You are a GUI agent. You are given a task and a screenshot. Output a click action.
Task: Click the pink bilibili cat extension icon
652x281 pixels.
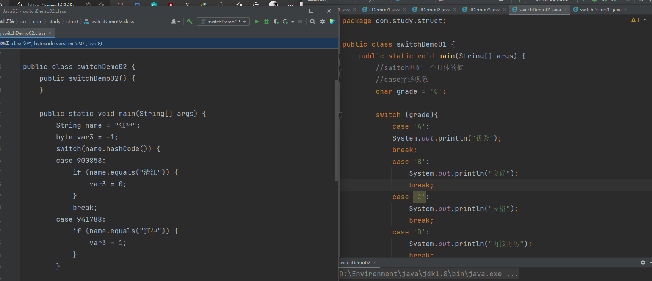121,5
